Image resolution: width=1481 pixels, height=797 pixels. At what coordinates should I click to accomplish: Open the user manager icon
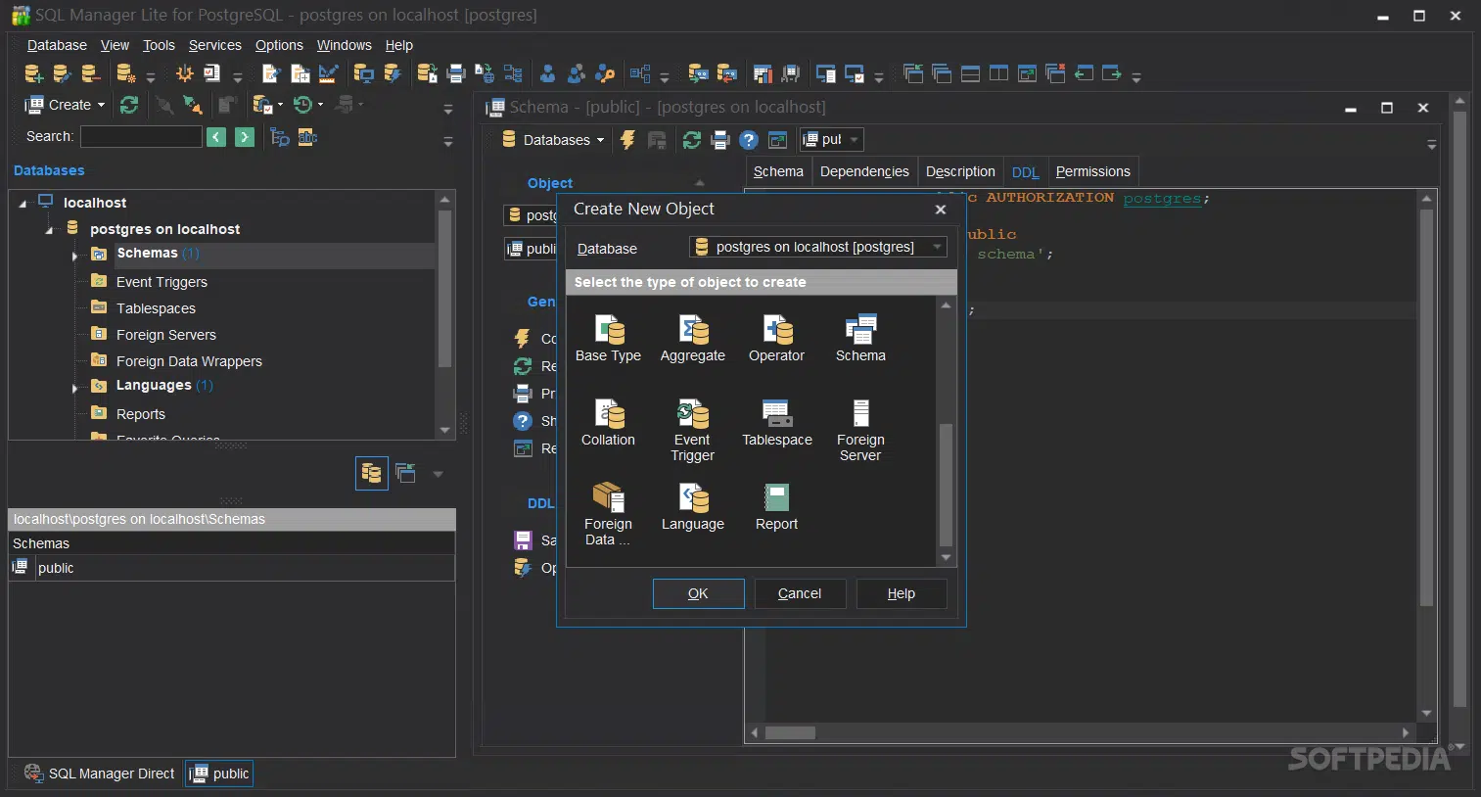(548, 73)
